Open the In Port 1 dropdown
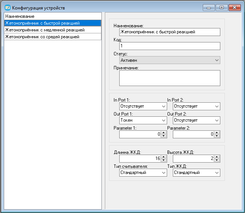This screenshot has height=213, width=245. coord(143,106)
